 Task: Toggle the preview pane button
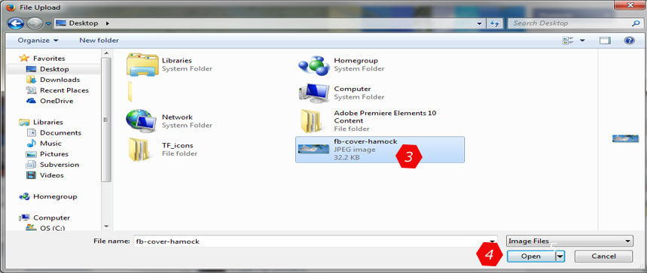coord(605,41)
